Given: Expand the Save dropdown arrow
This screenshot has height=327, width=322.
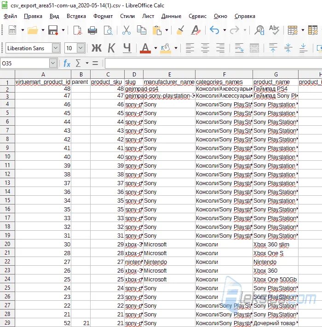Looking at the screenshot, I should (63, 30).
